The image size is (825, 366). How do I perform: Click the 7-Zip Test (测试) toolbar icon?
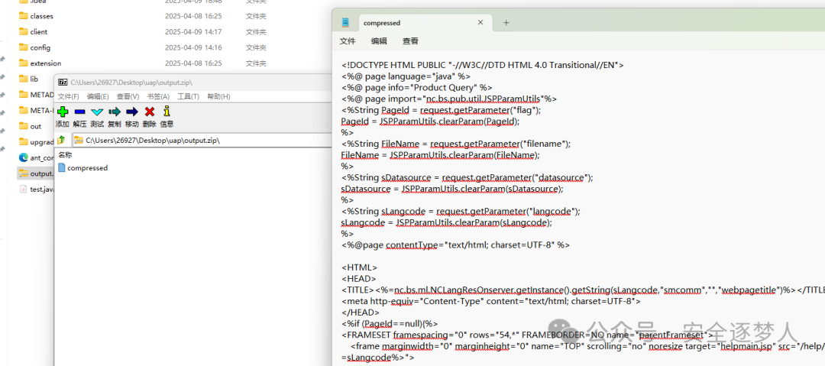tap(97, 112)
